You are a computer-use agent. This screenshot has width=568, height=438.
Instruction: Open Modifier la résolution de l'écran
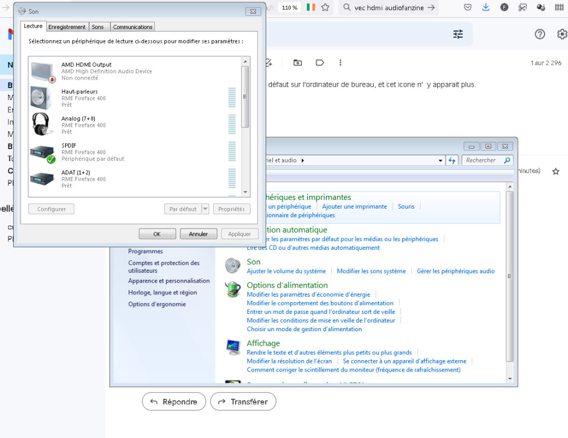289,361
